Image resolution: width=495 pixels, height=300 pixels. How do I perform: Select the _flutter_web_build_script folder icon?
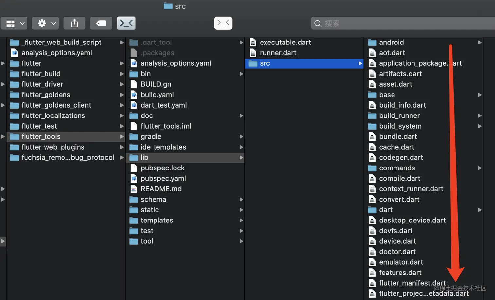pyautogui.click(x=14, y=43)
